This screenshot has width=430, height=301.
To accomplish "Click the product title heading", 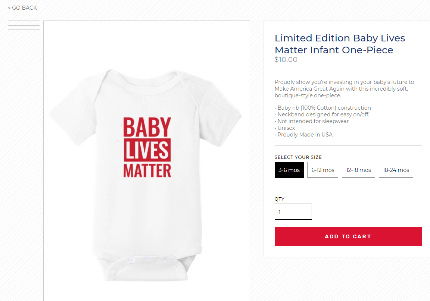I will click(340, 44).
